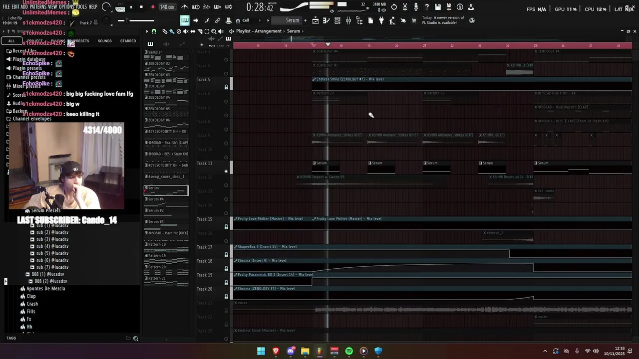Click the stamp tool icon in toolbar
This screenshot has height=359, width=639.
click(x=229, y=20)
